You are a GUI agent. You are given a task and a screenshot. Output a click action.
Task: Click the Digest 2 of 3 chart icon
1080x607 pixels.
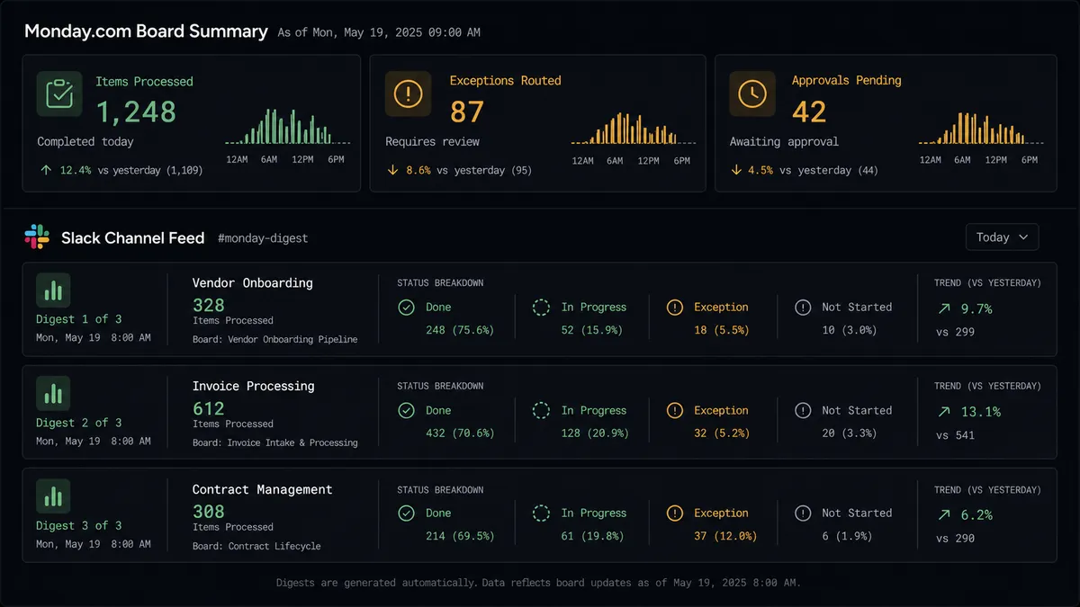point(53,394)
